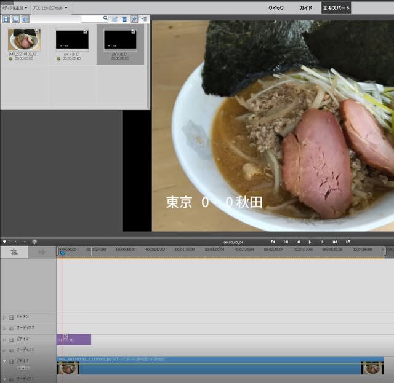Image resolution: width=394 pixels, height=383 pixels.
Task: Toggle audio filter in project assets
Action: coord(25,19)
